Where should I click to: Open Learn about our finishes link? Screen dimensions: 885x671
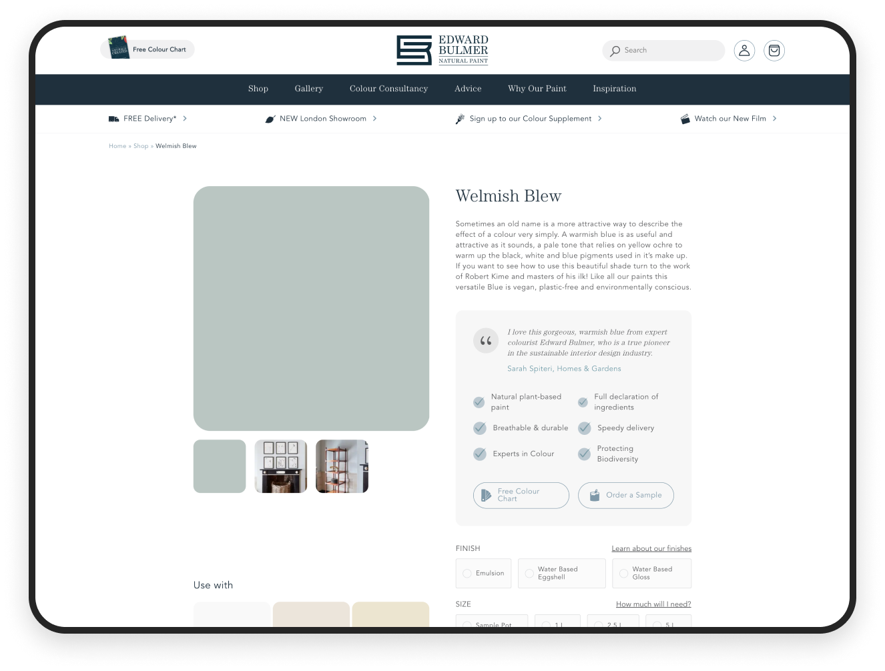[x=651, y=549]
